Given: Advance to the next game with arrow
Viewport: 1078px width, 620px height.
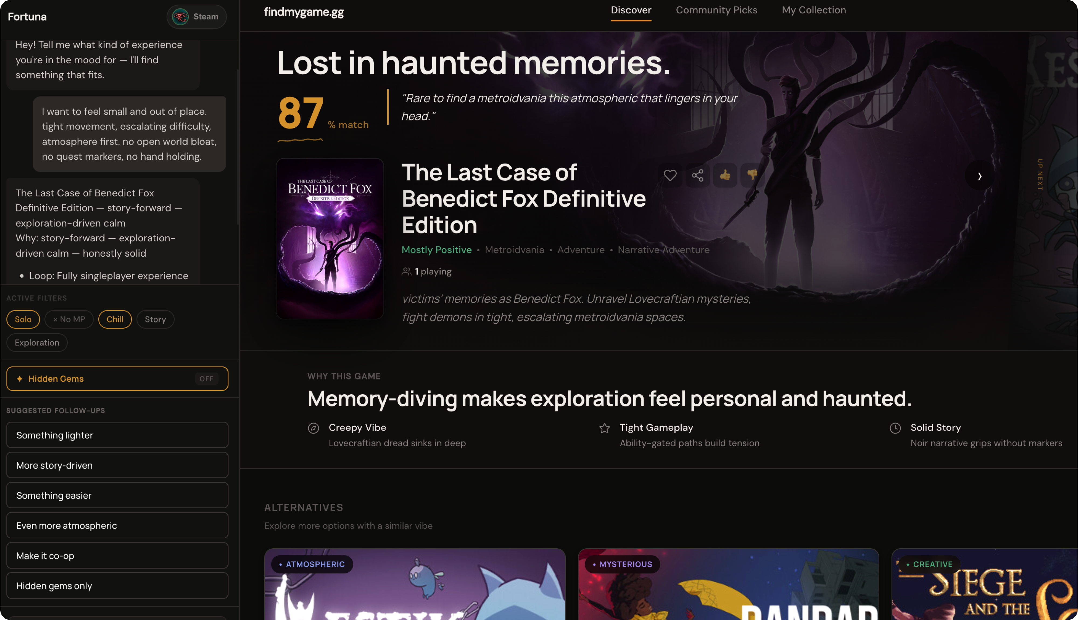Looking at the screenshot, I should tap(979, 176).
